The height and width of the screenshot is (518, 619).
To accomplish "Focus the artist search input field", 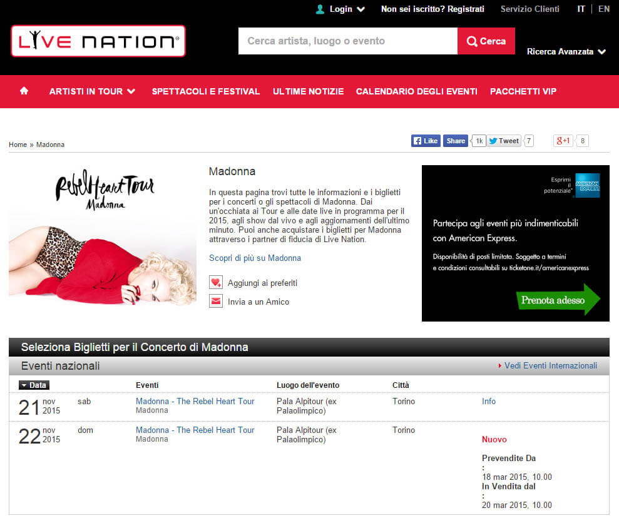I will click(x=348, y=41).
